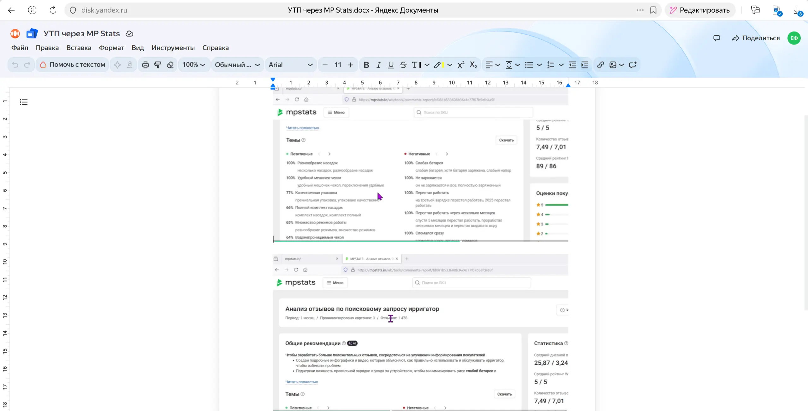Open the document outline list icon

coord(24,102)
